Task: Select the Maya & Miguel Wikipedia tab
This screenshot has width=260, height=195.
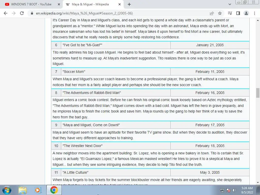Action: (x=90, y=4)
